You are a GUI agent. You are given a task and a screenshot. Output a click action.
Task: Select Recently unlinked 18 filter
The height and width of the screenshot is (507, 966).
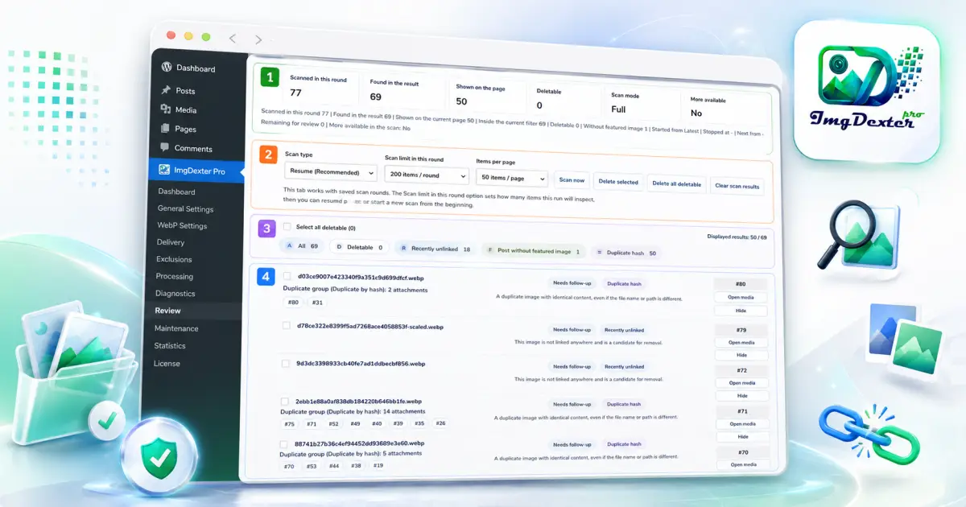pyautogui.click(x=436, y=249)
